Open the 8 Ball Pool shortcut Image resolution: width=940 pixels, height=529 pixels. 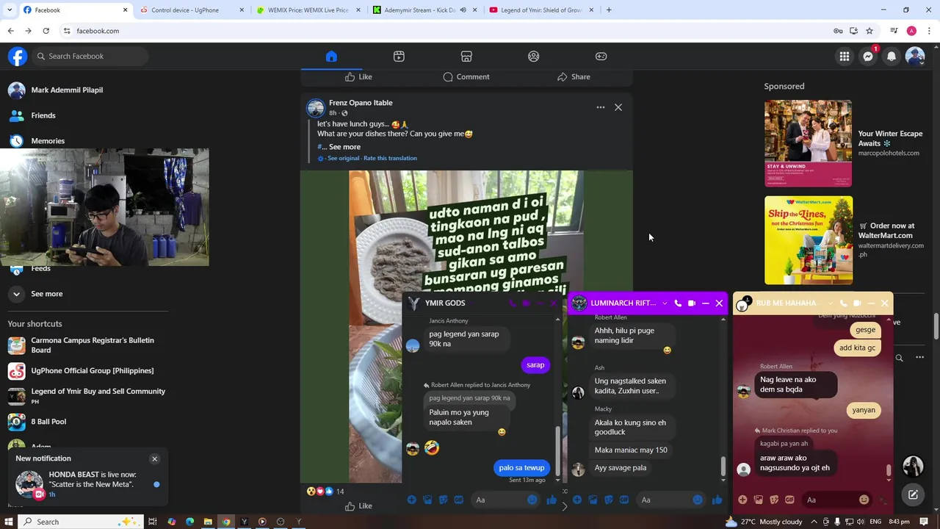48,422
